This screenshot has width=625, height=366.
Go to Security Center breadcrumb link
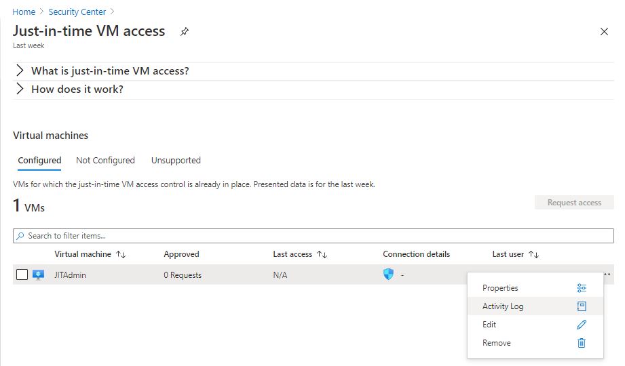click(x=77, y=12)
